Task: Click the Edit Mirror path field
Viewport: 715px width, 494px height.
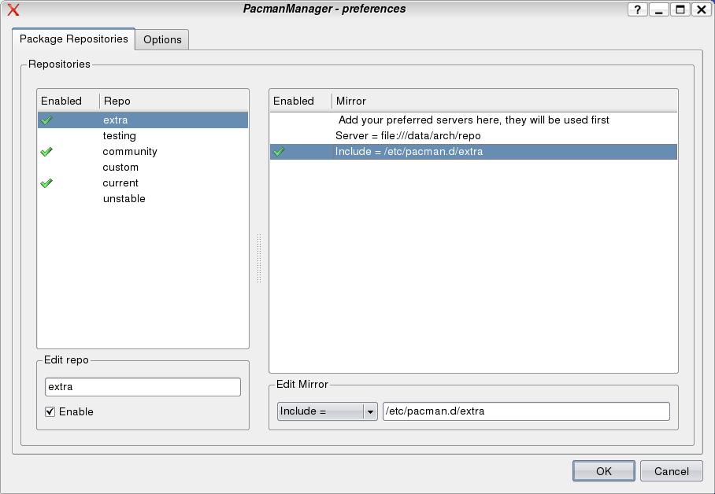Action: (526, 411)
